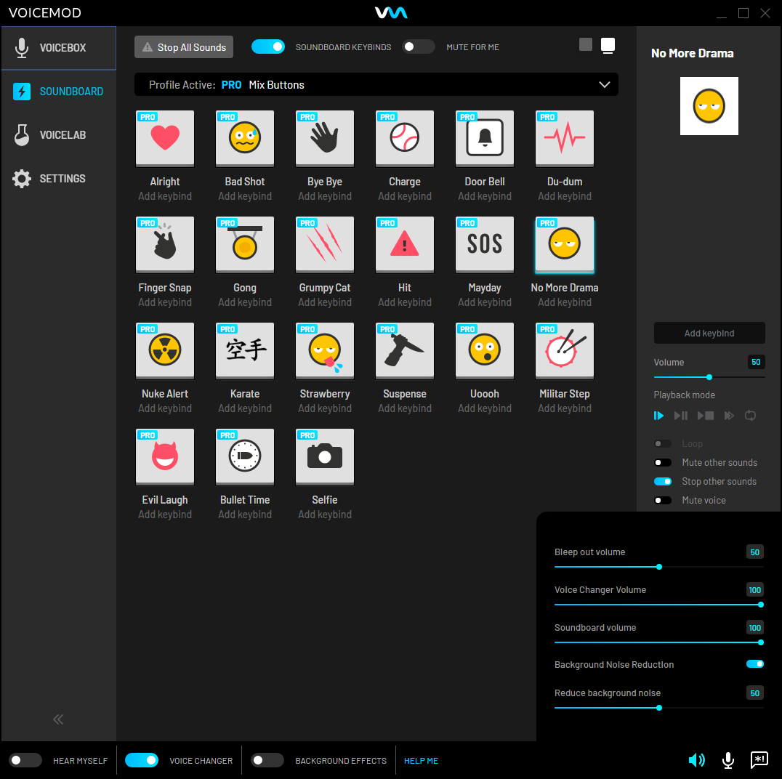Image resolution: width=782 pixels, height=779 pixels.
Task: Disable Stop other sounds
Action: point(662,481)
